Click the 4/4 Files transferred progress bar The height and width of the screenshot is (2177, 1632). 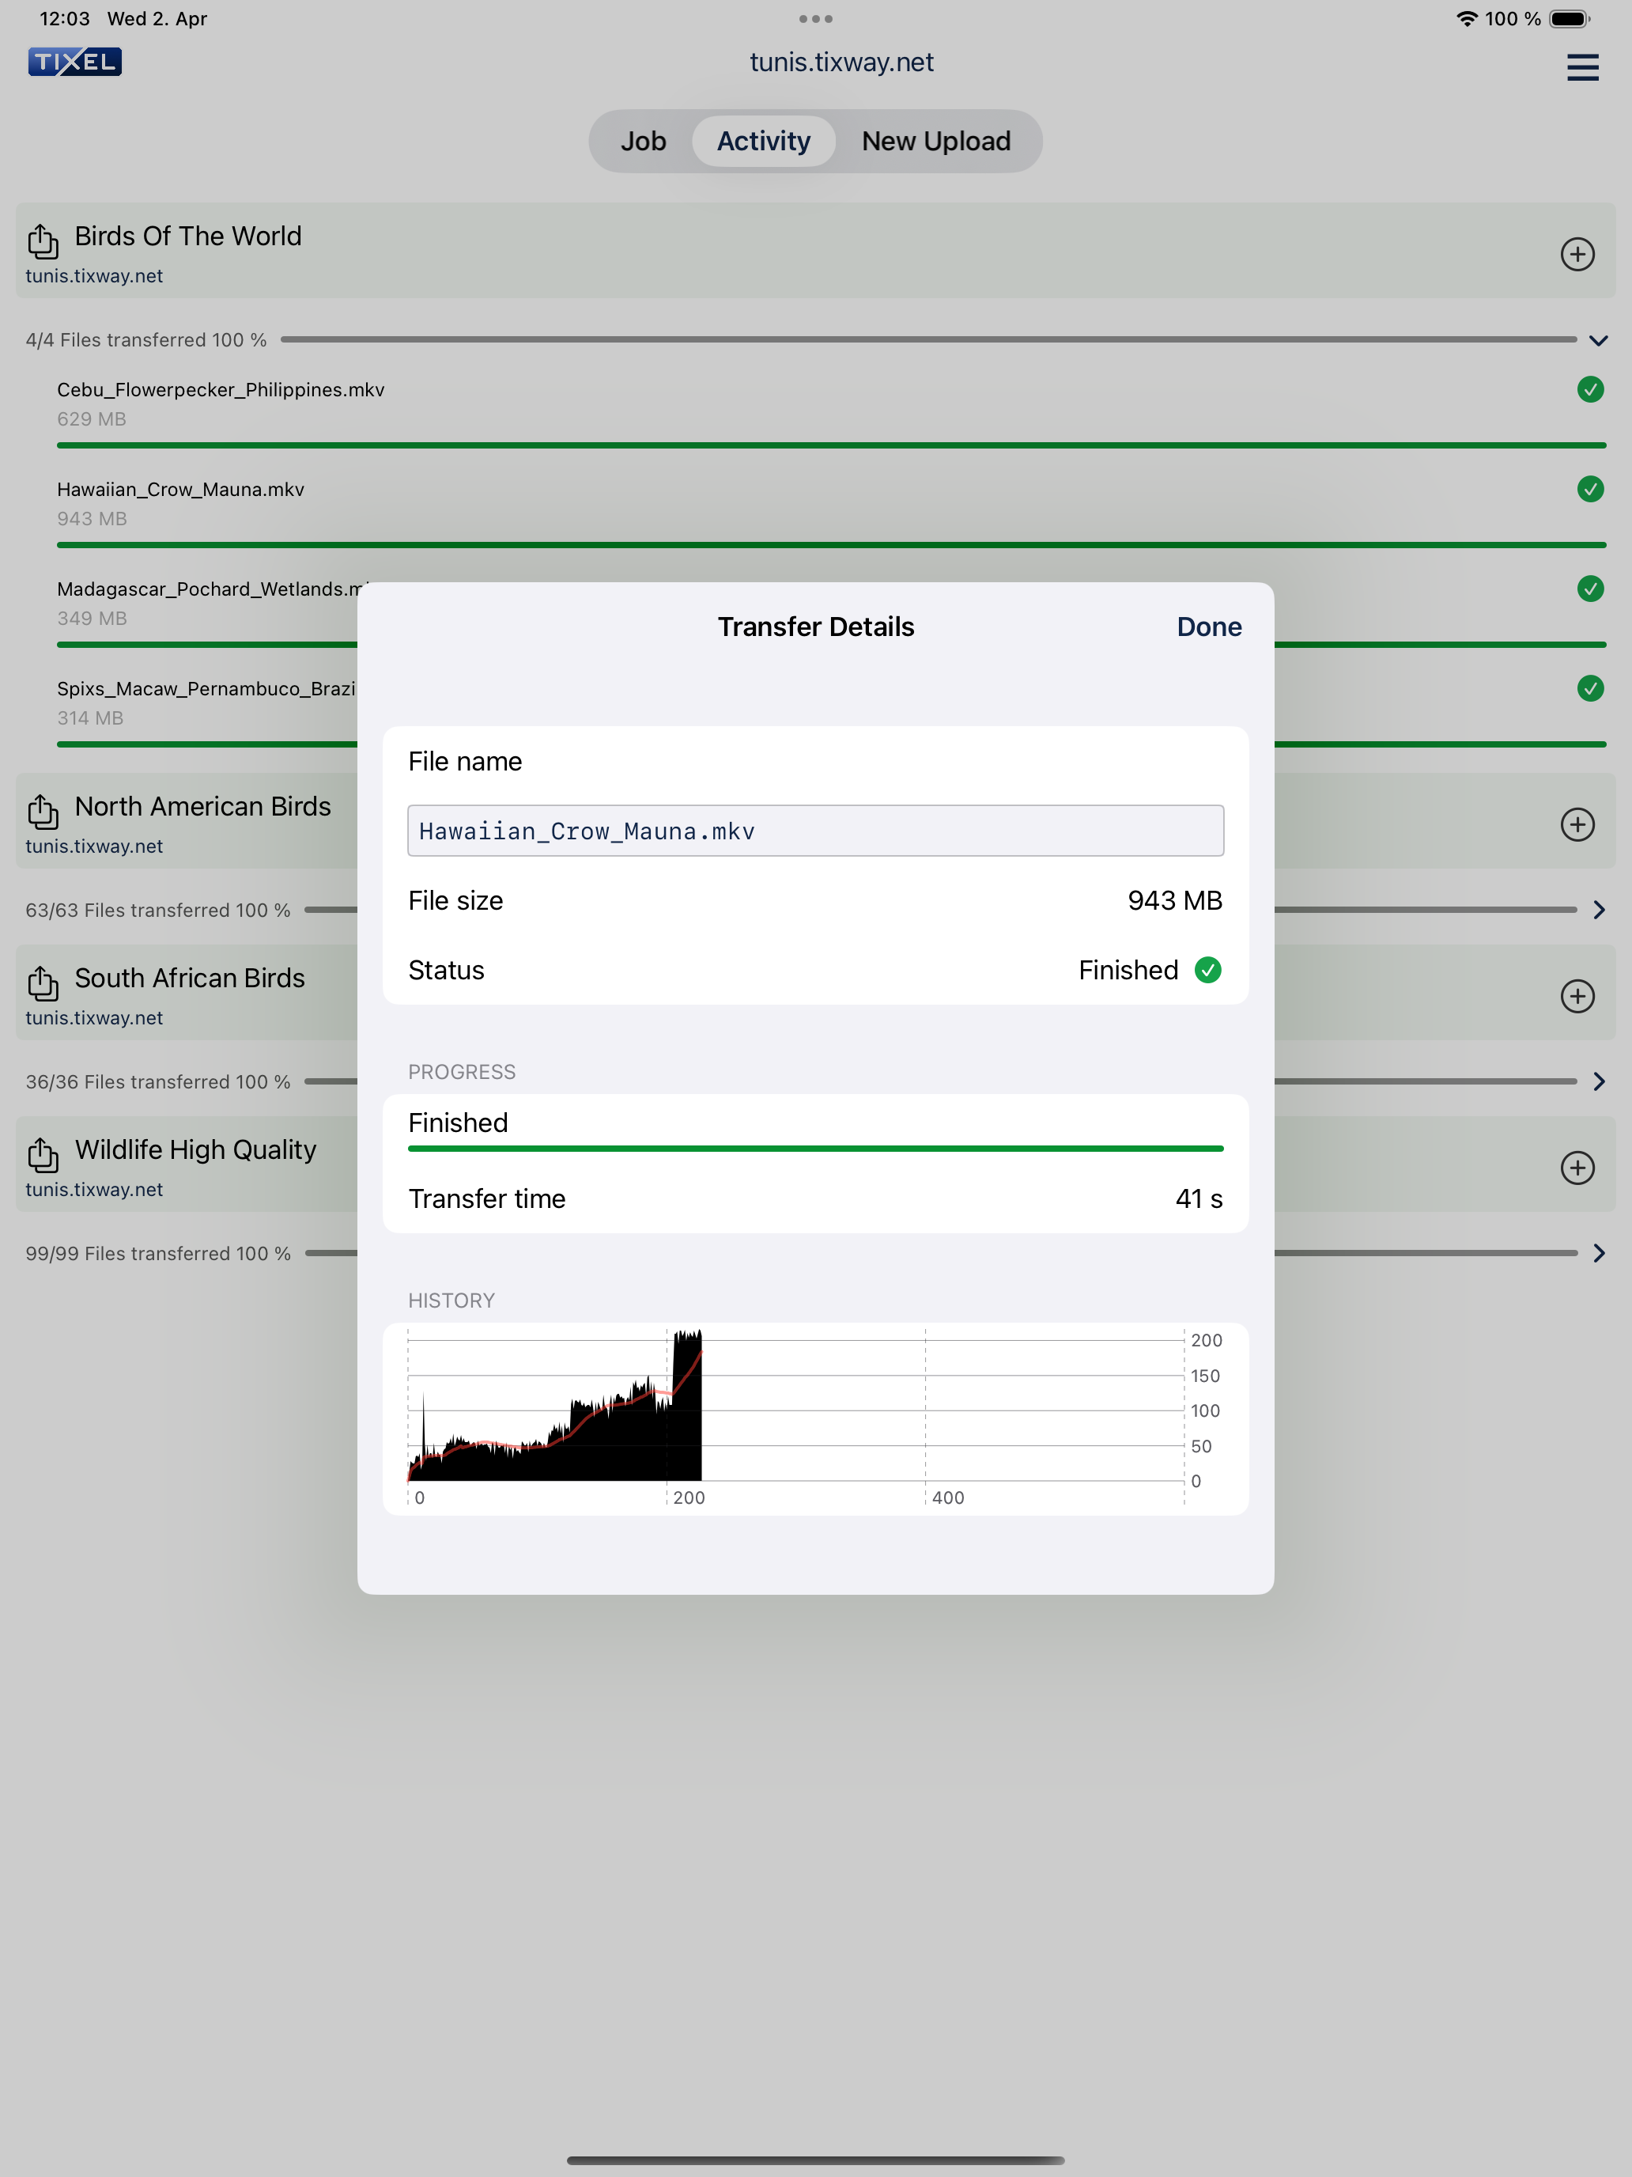tap(928, 339)
